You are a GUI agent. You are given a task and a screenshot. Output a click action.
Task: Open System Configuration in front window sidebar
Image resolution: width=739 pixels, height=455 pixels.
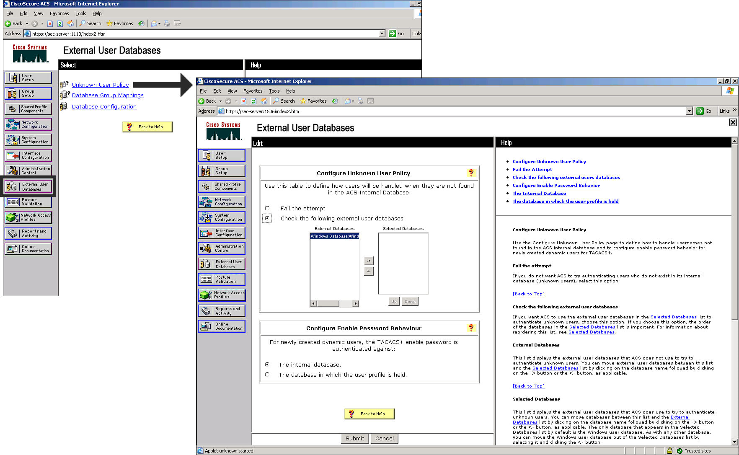point(222,217)
